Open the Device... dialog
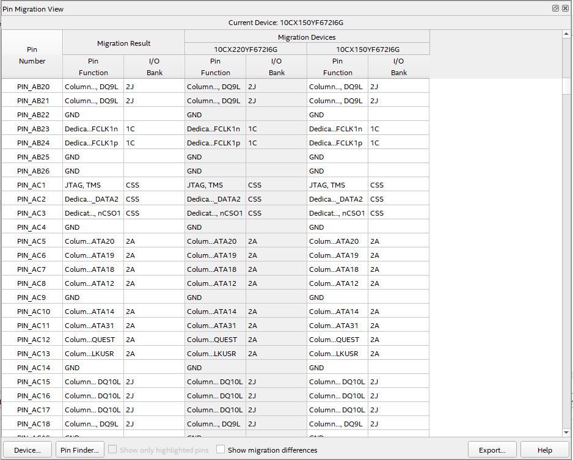573x460 pixels. point(27,450)
